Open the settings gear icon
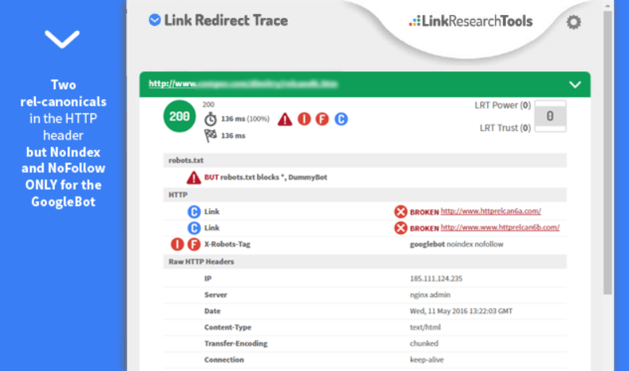629x371 pixels. coord(573,22)
